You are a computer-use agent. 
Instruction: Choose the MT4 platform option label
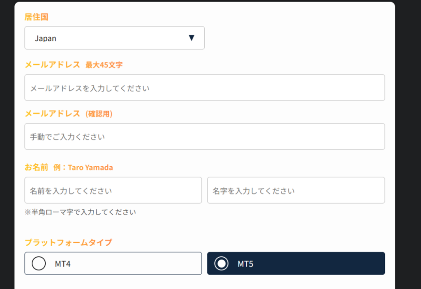(62, 264)
